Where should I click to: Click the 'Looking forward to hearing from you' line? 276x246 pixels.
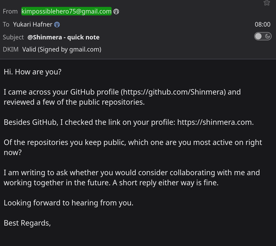[68, 203]
